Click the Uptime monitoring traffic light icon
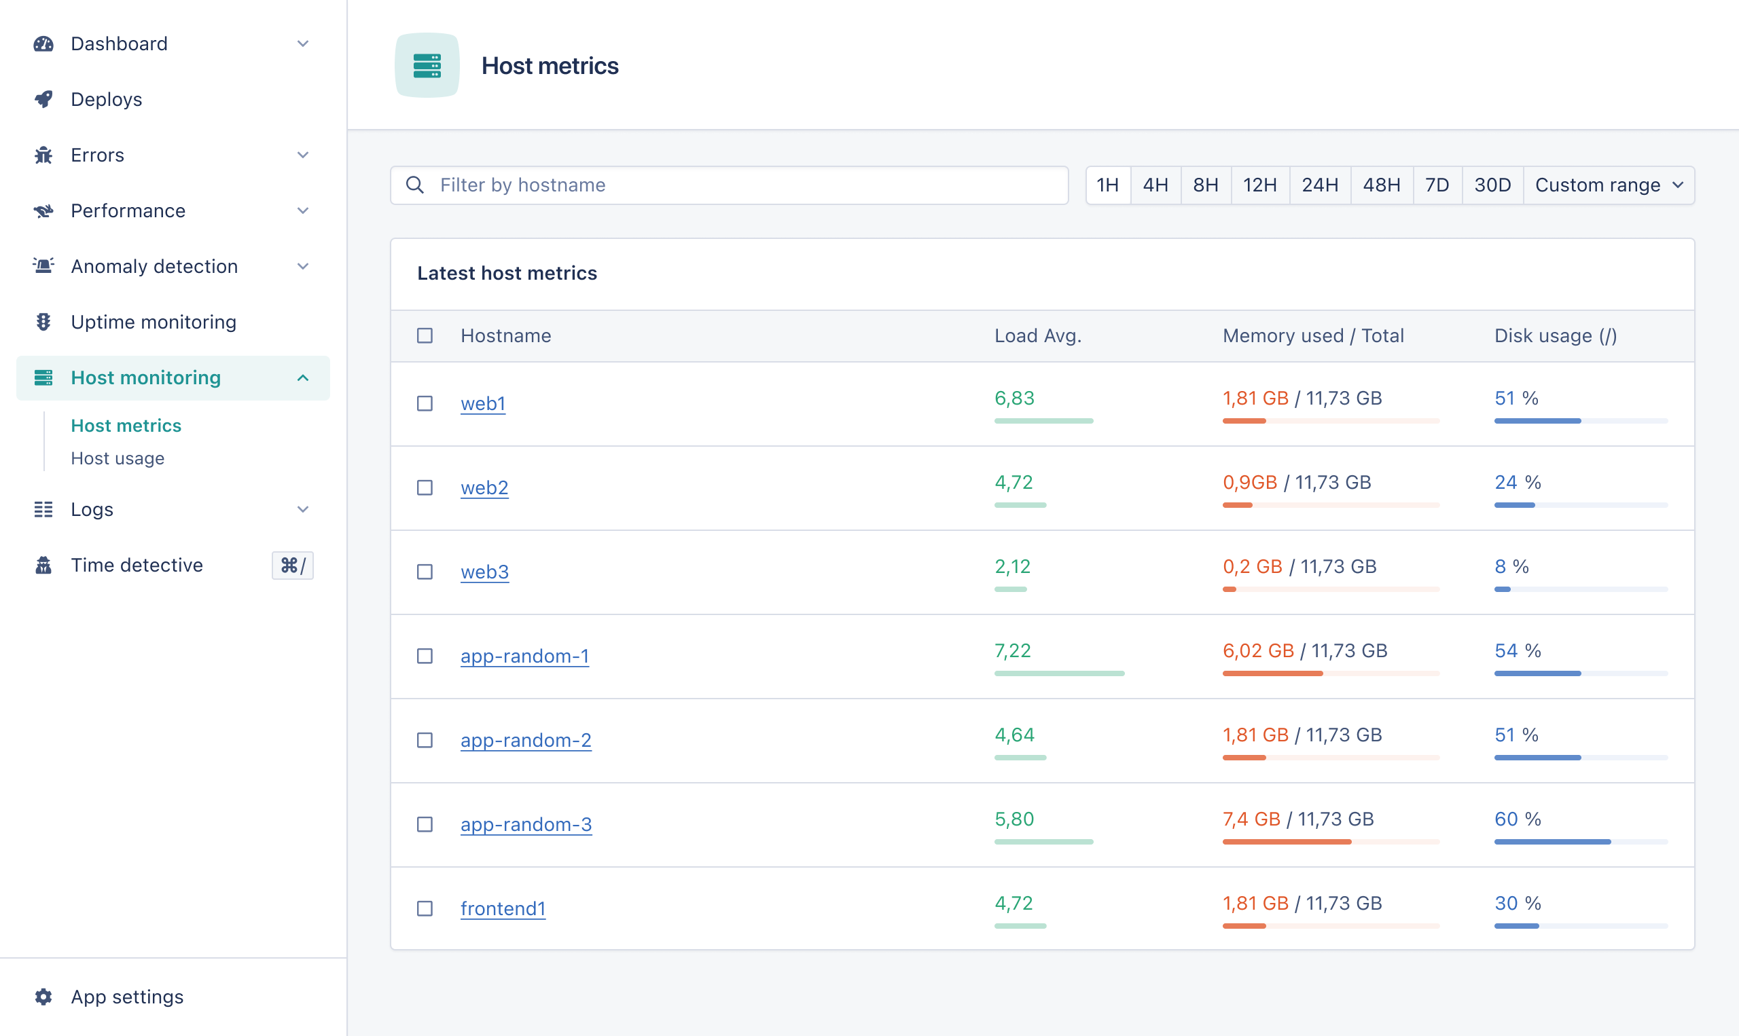The image size is (1739, 1036). click(x=43, y=322)
